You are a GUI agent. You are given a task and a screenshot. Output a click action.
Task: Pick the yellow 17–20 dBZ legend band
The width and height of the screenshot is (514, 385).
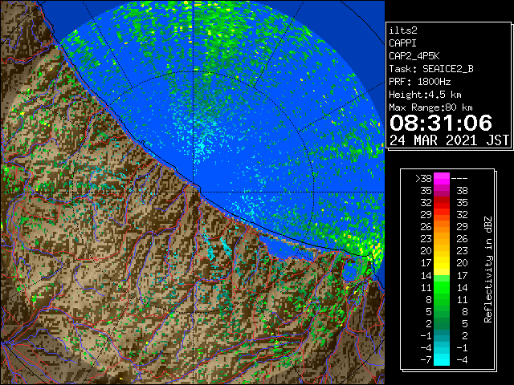click(x=442, y=263)
